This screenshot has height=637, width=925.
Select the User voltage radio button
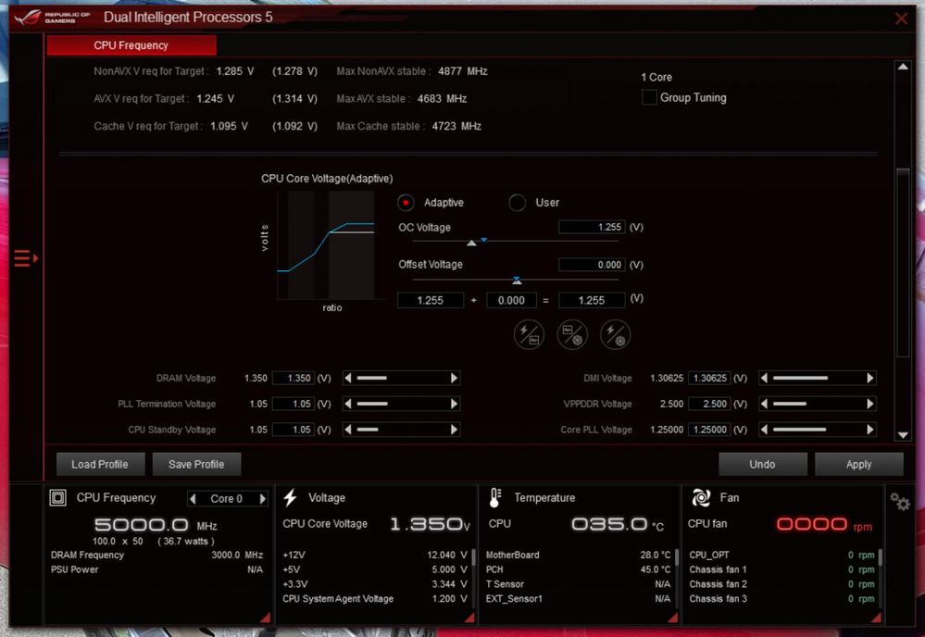[518, 203]
